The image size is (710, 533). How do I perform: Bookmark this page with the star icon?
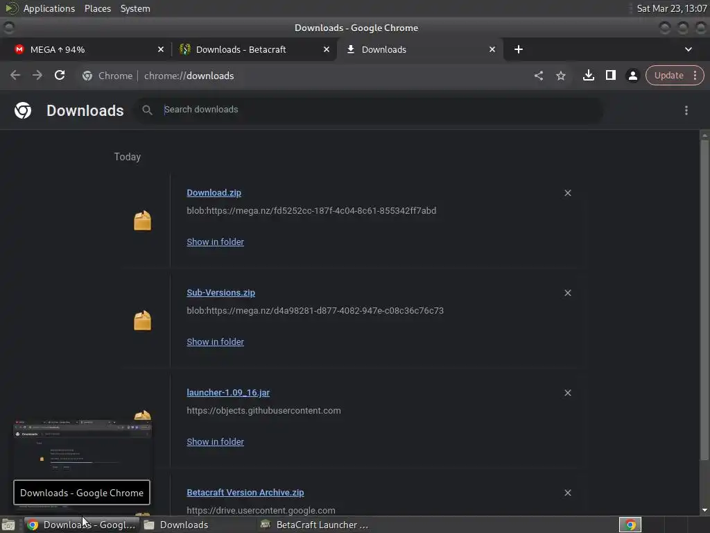[560, 76]
